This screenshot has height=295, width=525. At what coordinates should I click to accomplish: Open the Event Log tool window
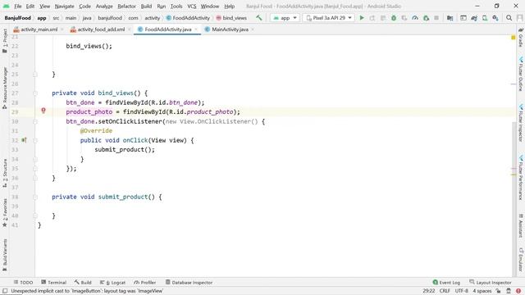(446, 282)
